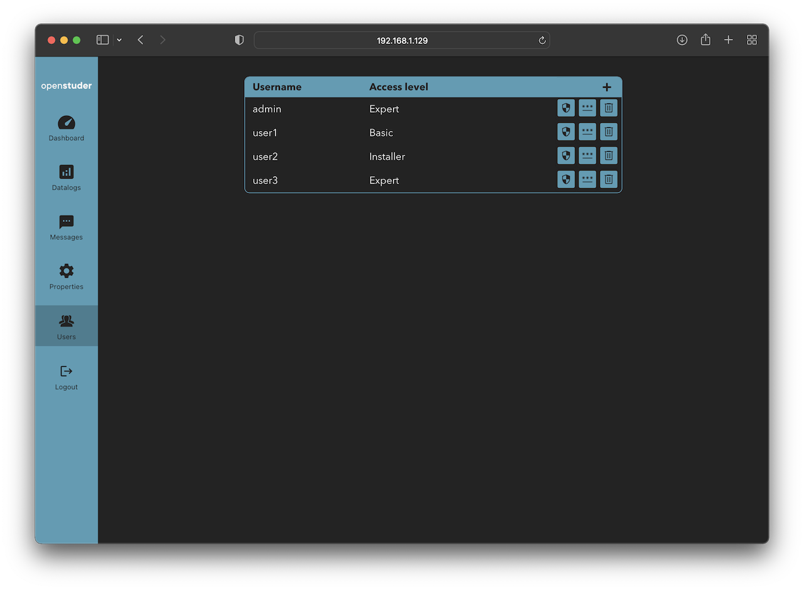Viewport: 804px width, 590px height.
Task: Log out via Logout button
Action: point(67,377)
